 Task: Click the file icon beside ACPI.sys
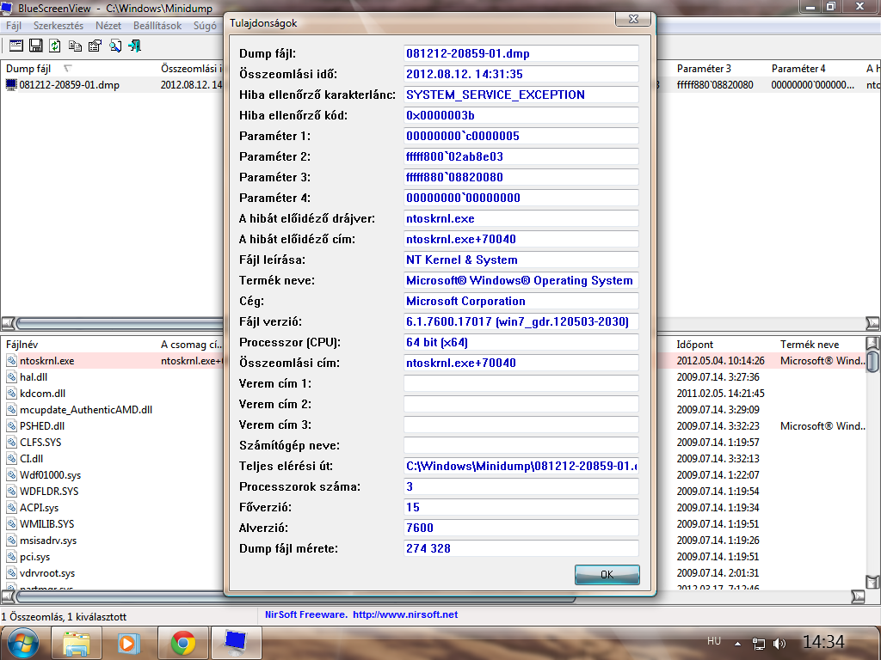click(x=11, y=507)
